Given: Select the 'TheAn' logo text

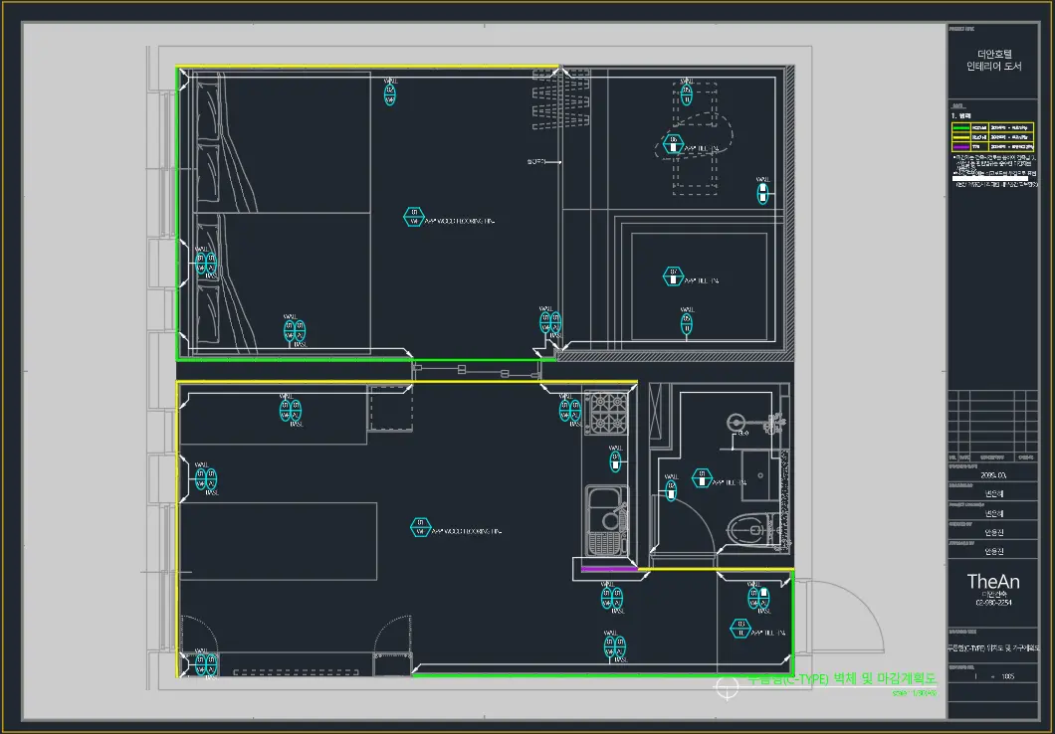Looking at the screenshot, I should pyautogui.click(x=993, y=582).
